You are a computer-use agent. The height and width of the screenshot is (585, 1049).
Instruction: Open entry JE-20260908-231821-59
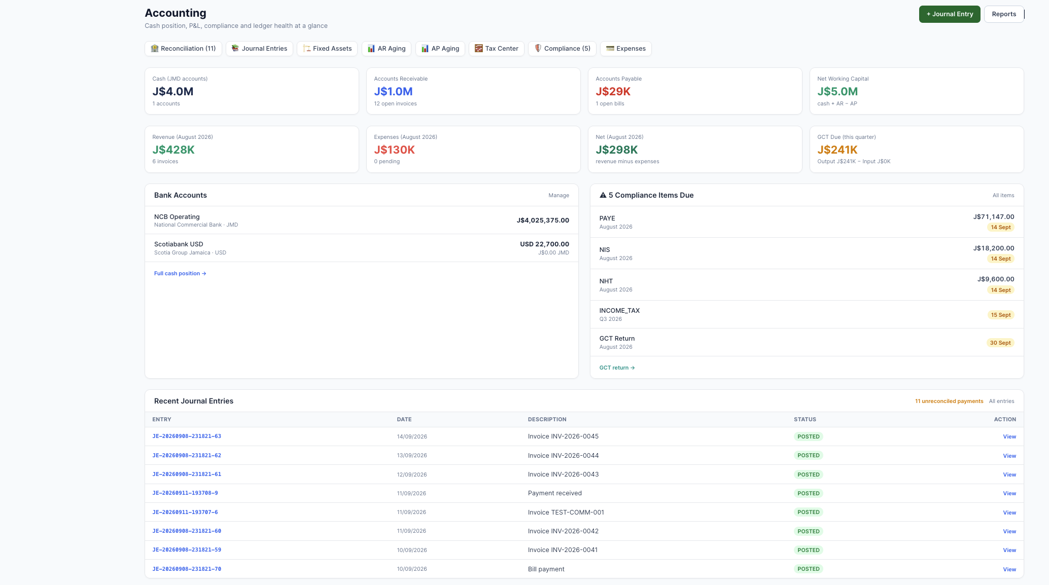point(187,550)
